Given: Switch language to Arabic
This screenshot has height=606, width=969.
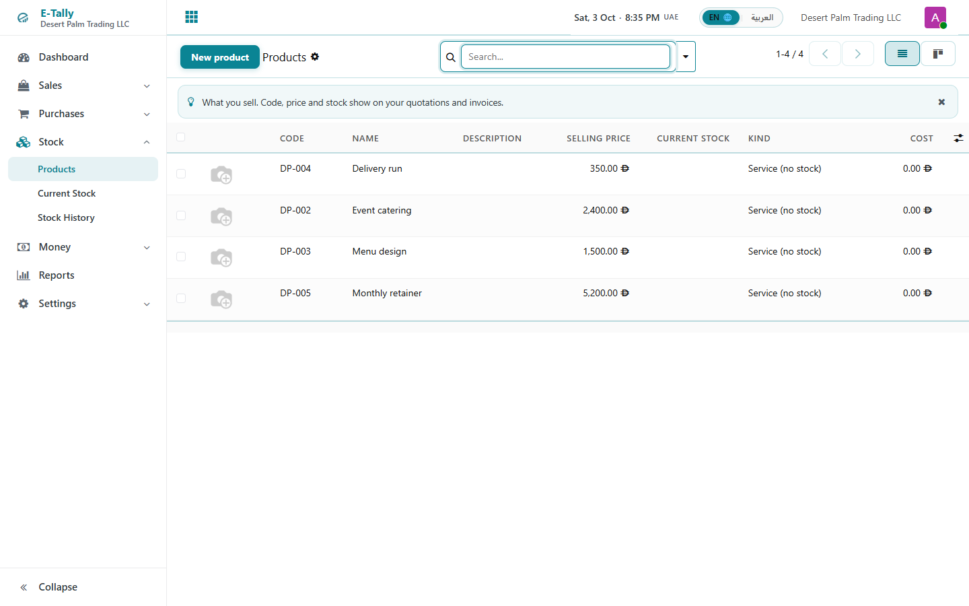Looking at the screenshot, I should pyautogui.click(x=762, y=18).
